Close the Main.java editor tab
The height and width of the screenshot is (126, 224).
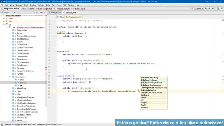(60, 13)
